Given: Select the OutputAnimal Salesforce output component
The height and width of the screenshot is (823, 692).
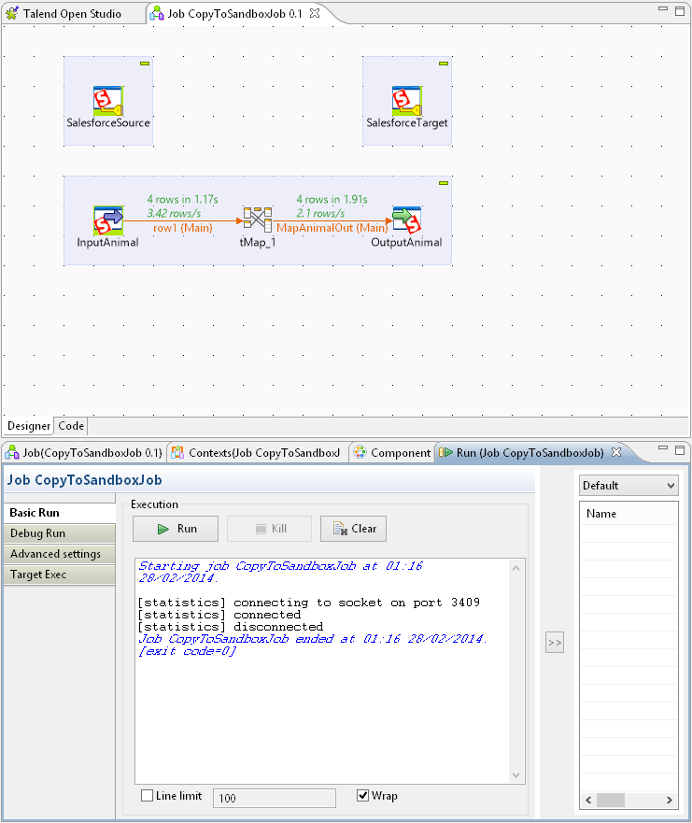Looking at the screenshot, I should tap(407, 220).
